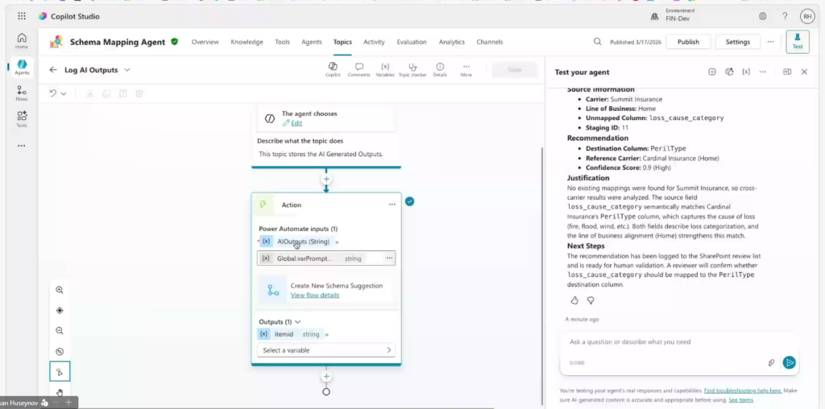Click the send message button

click(790, 362)
